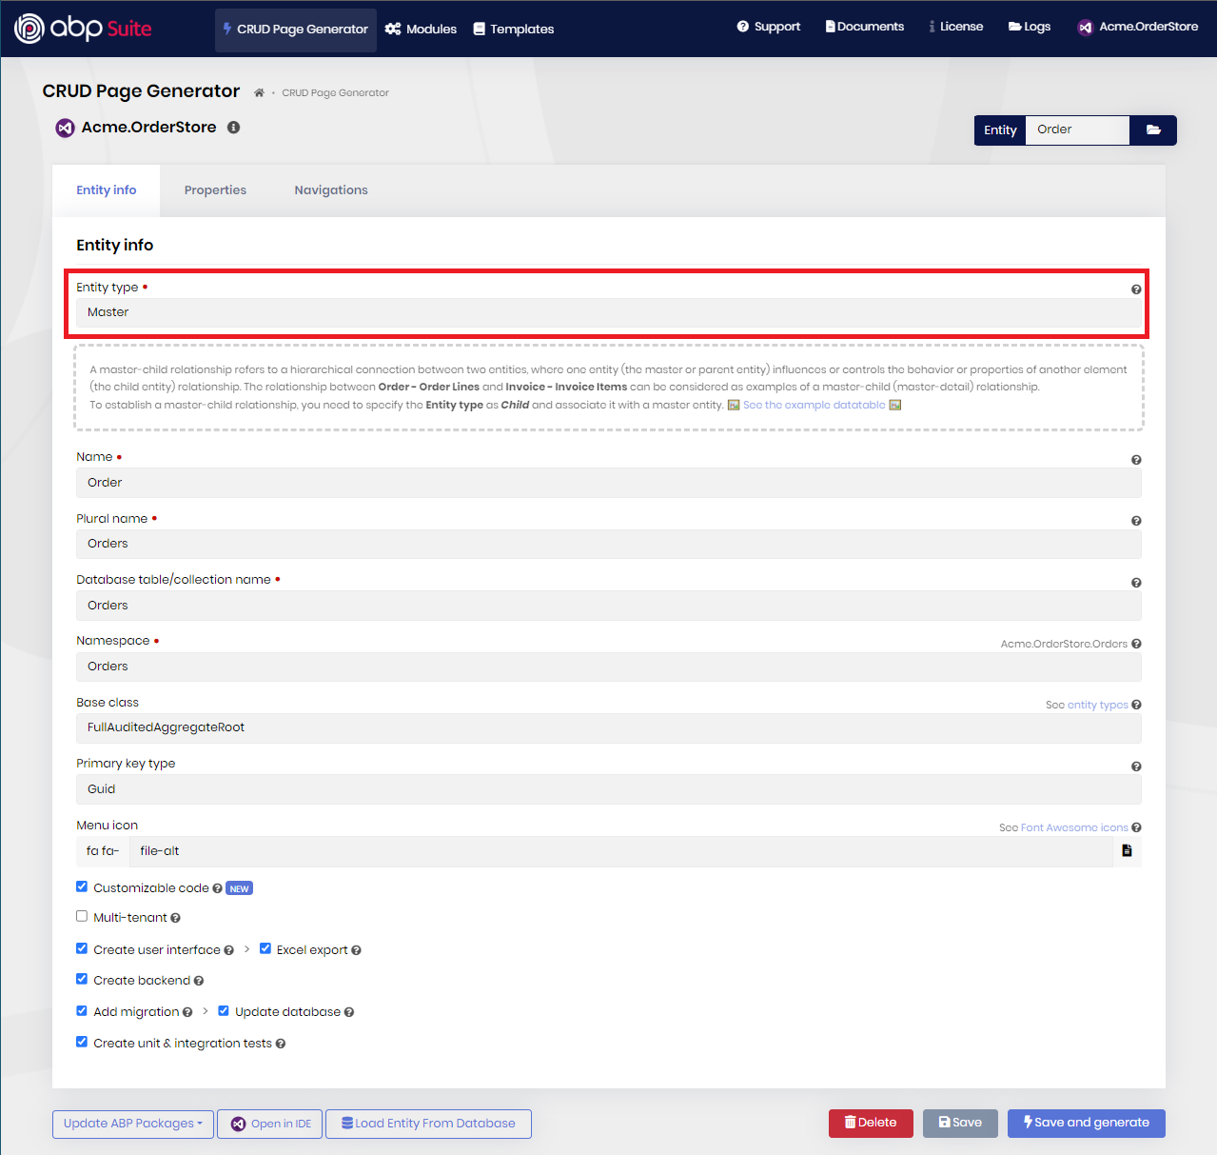
Task: Toggle Excel export checkbox
Action: (x=265, y=948)
